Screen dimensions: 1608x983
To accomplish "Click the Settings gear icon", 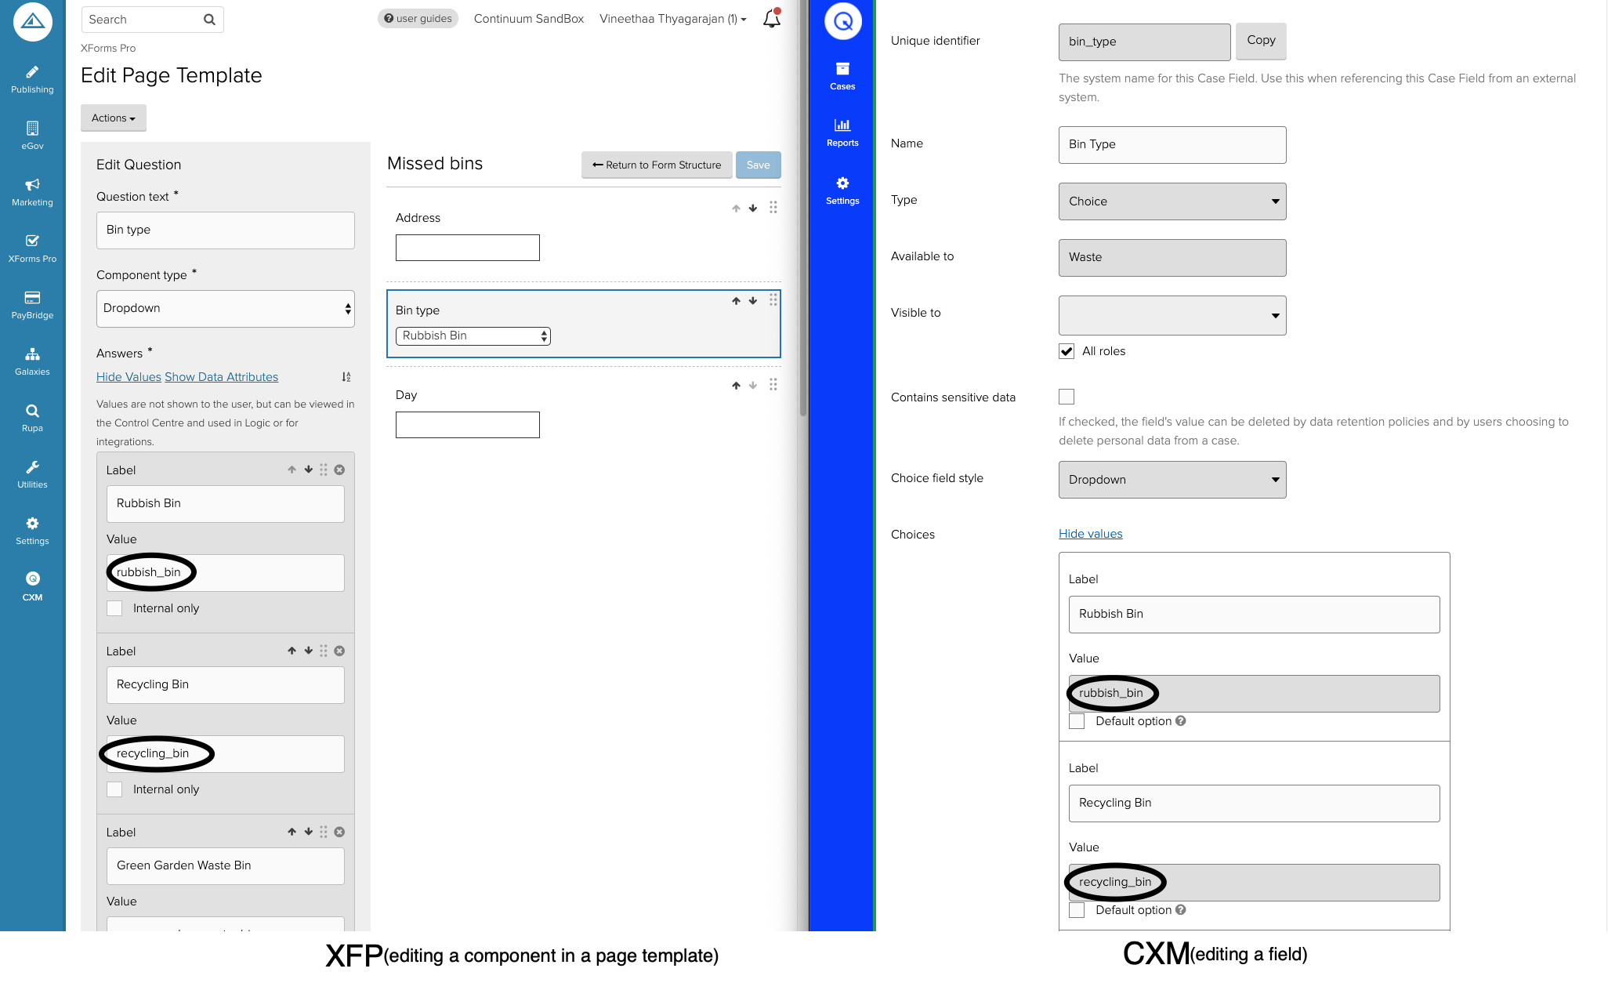I will click(x=31, y=521).
